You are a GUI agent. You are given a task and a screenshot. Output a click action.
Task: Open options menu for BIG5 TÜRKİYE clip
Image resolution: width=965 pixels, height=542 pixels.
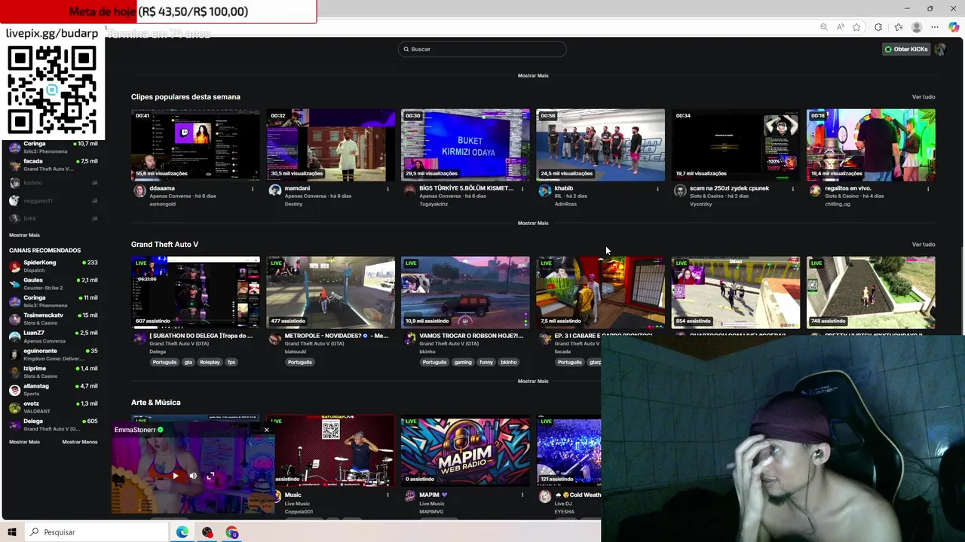point(522,189)
